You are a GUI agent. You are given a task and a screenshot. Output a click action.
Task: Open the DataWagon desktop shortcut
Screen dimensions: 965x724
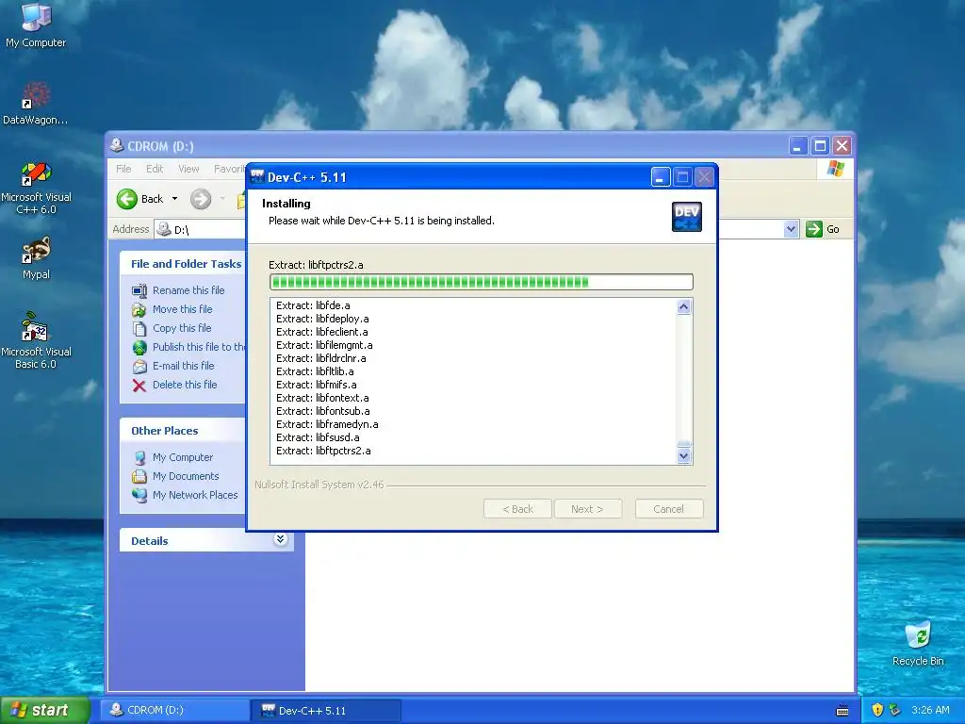36,104
